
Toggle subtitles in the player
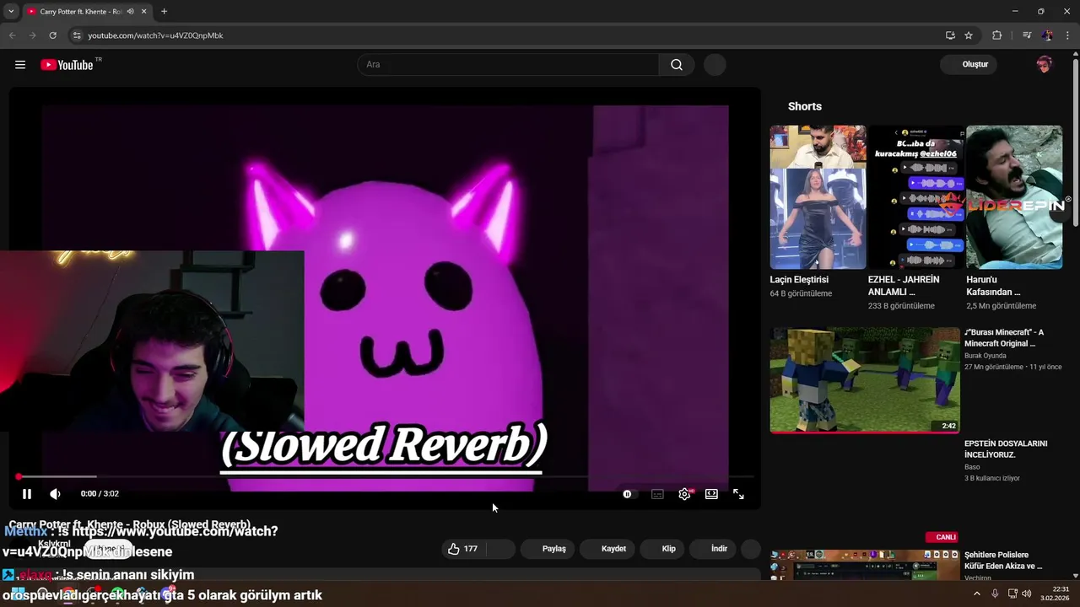pos(657,494)
